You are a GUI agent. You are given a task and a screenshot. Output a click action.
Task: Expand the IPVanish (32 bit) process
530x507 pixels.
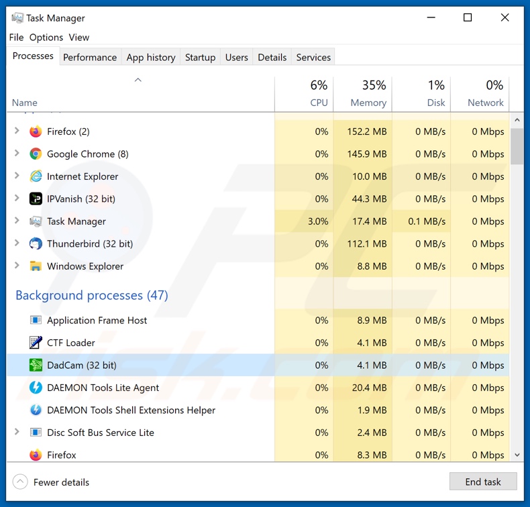(x=17, y=198)
